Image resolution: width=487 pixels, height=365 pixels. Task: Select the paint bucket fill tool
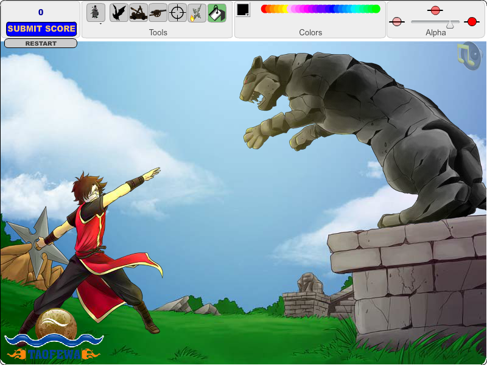click(x=217, y=13)
